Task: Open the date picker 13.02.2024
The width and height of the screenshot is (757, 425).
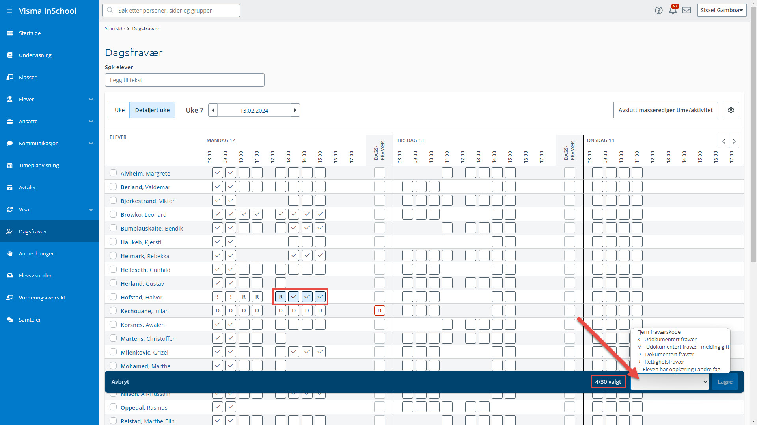Action: click(x=254, y=110)
